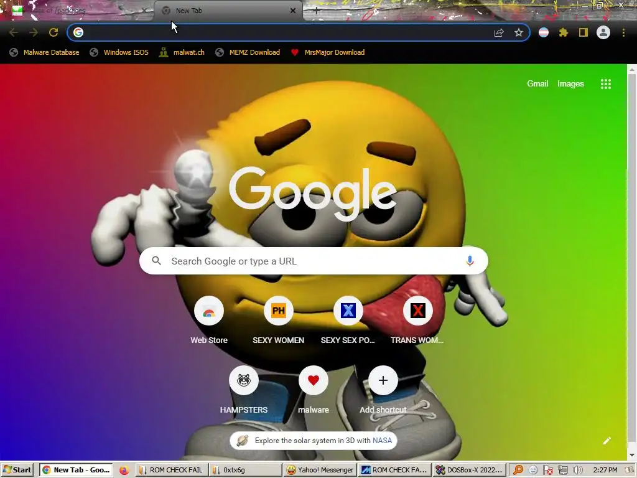Open the MEMZ Download bookmark
The width and height of the screenshot is (637, 478).
point(248,52)
